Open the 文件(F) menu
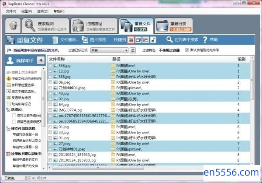Screen dimensions: 262x183 [x=11, y=11]
